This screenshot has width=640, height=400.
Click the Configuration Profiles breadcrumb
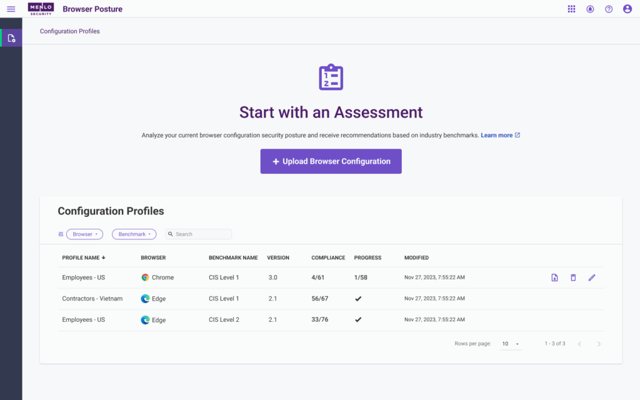(x=69, y=31)
